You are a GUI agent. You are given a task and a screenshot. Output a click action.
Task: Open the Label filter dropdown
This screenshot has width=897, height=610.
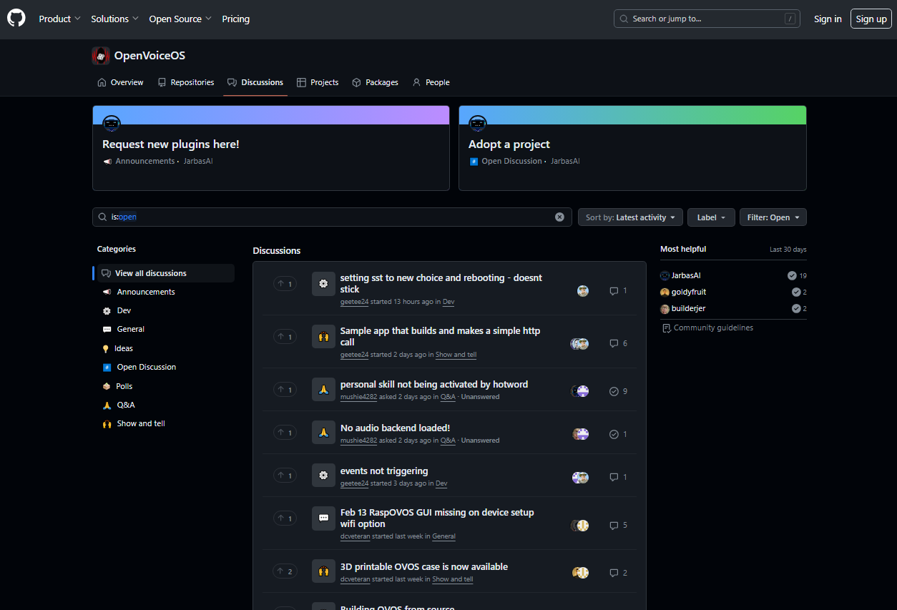click(711, 217)
